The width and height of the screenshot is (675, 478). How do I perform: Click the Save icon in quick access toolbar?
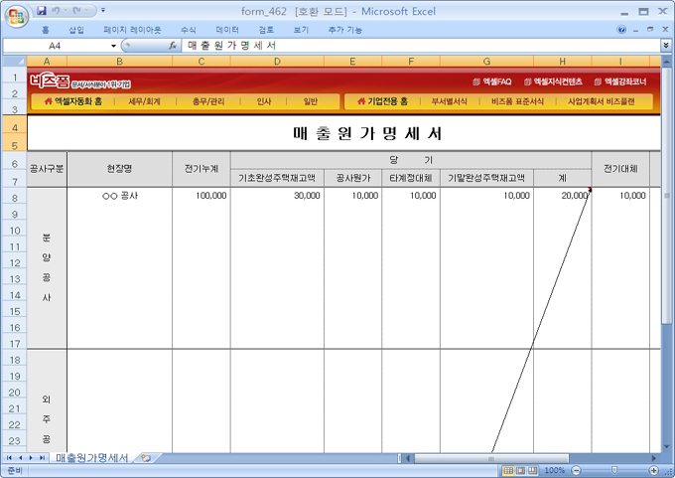(x=42, y=11)
